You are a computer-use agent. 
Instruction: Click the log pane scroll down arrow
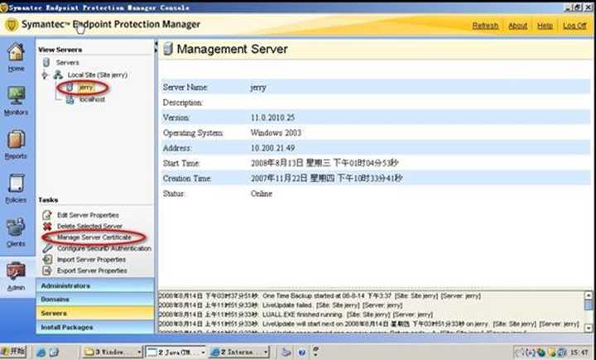click(x=588, y=327)
